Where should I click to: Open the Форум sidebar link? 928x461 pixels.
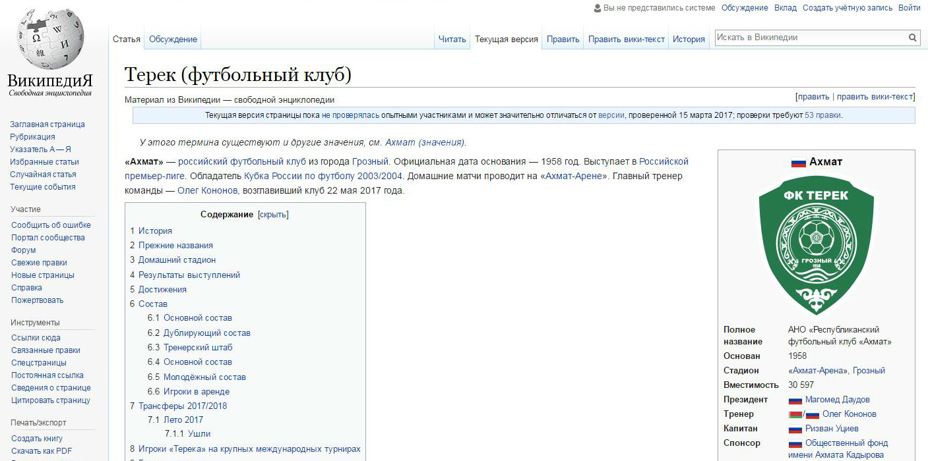point(24,250)
